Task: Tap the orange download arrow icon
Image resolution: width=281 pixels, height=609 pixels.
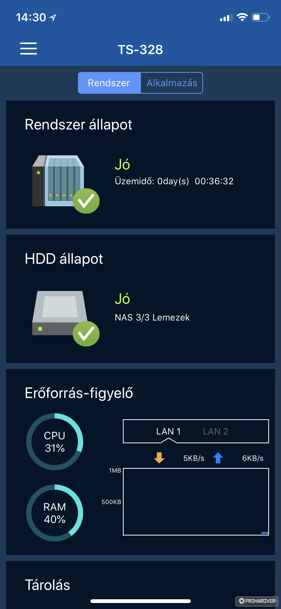Action: [159, 458]
